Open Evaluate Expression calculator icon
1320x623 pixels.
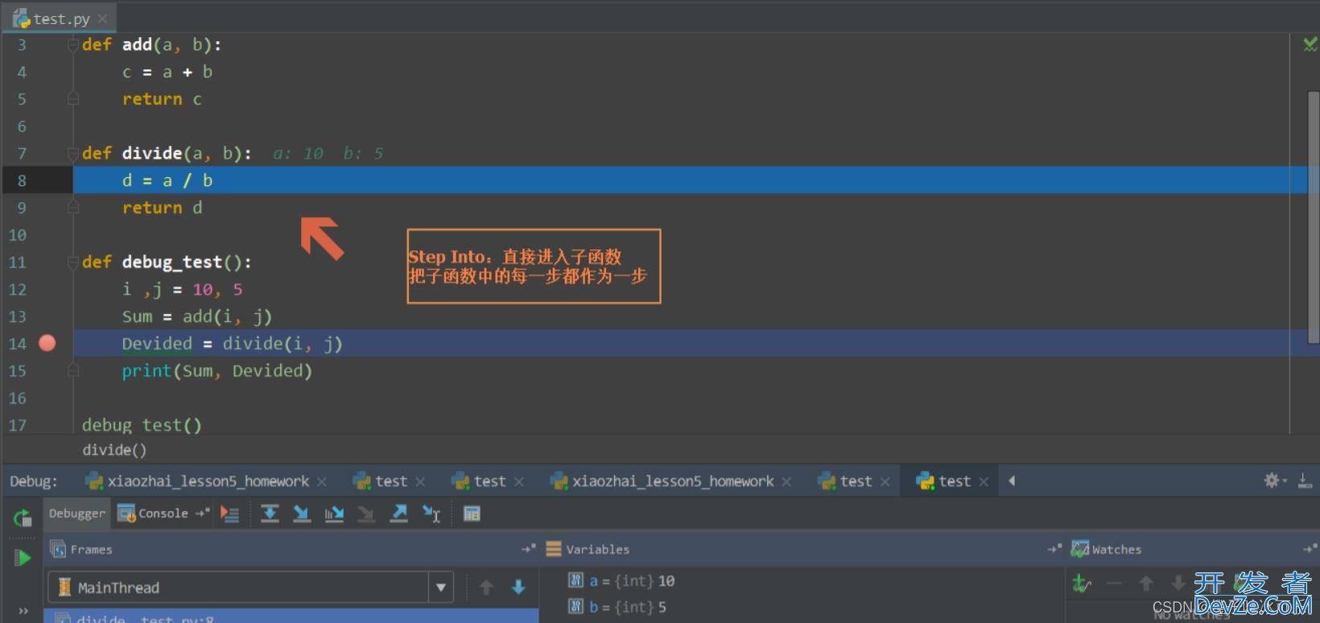click(x=472, y=514)
